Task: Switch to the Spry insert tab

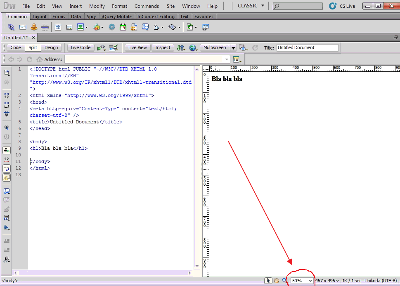Action: [x=91, y=17]
